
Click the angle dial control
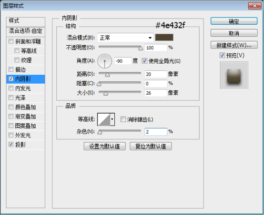(104, 61)
